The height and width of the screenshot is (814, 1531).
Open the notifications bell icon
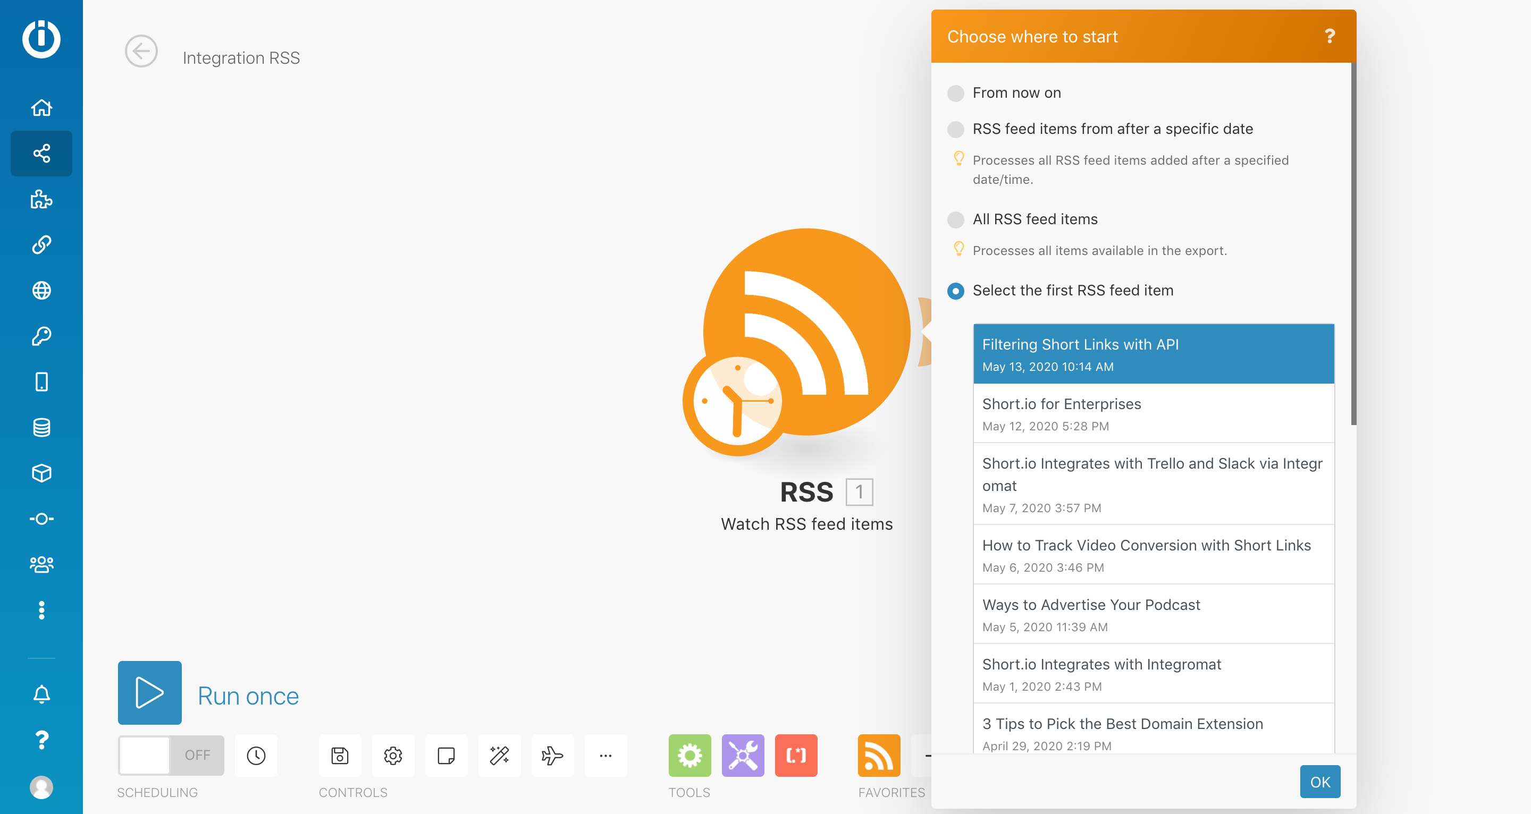click(41, 693)
